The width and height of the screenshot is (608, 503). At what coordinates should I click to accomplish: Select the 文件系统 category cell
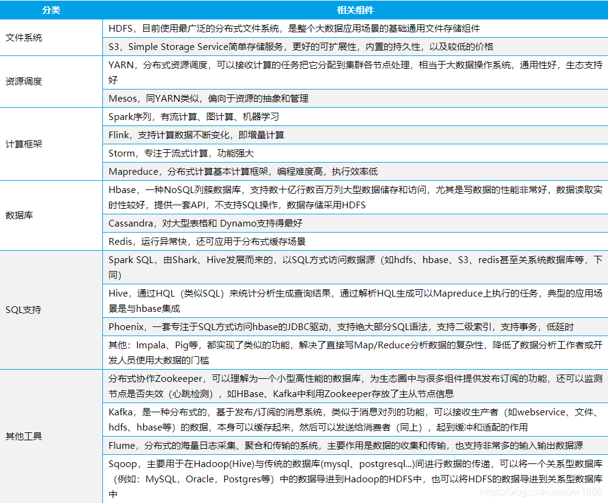(51, 38)
